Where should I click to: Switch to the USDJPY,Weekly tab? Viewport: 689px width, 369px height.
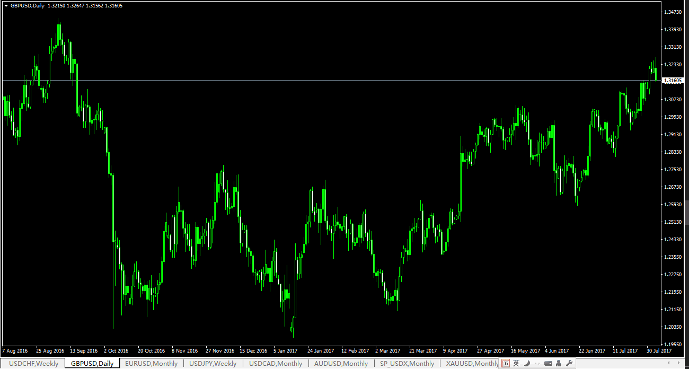(213, 364)
